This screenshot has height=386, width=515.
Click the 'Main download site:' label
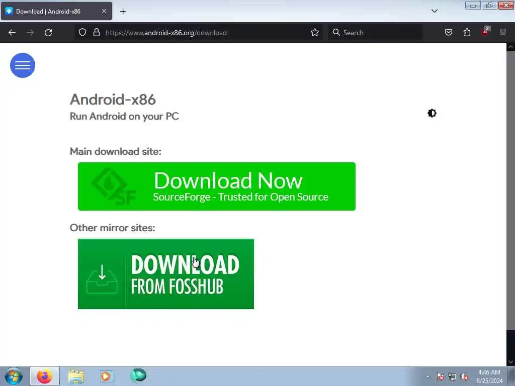[x=115, y=151]
